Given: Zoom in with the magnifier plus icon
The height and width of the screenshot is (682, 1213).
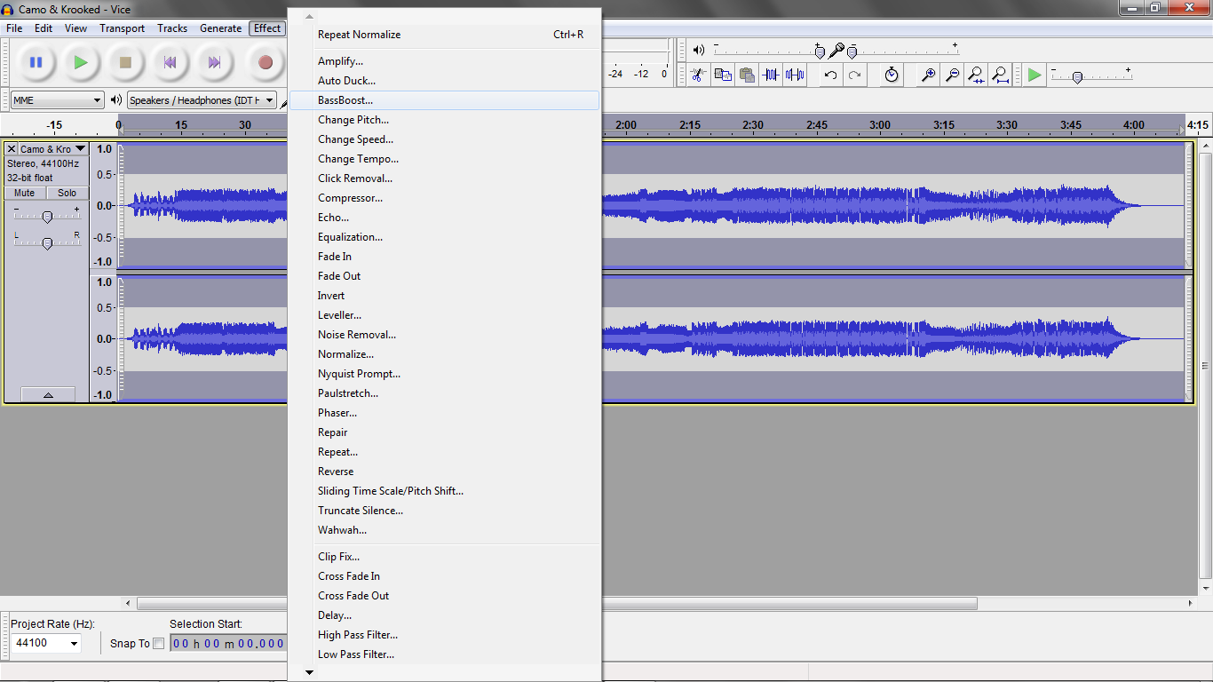Looking at the screenshot, I should pos(928,75).
